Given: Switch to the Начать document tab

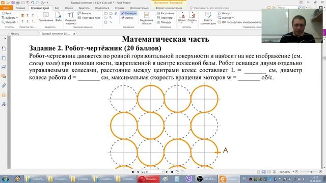Looking at the screenshot, I should [x=15, y=34].
